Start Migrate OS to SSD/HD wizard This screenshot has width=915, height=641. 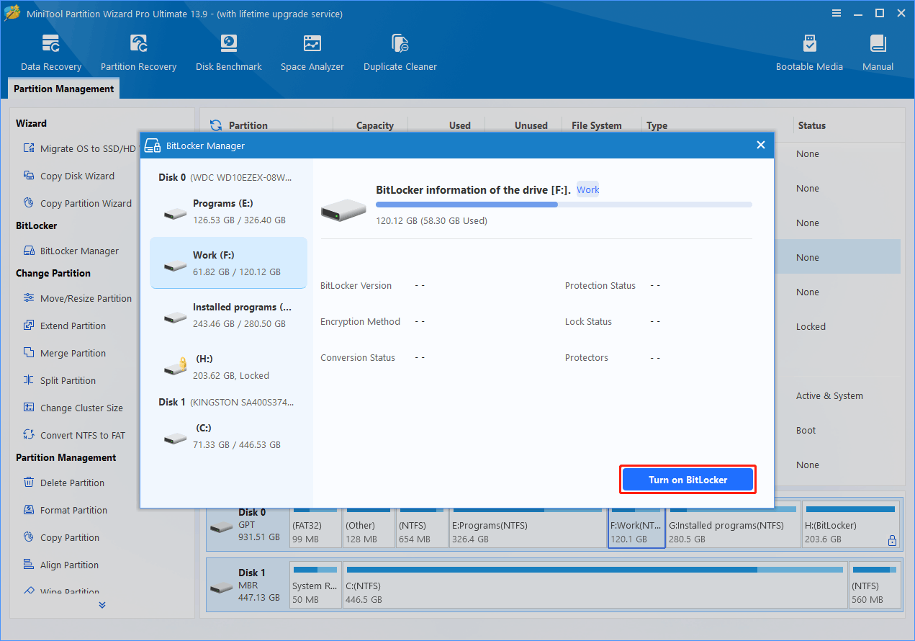pos(79,148)
